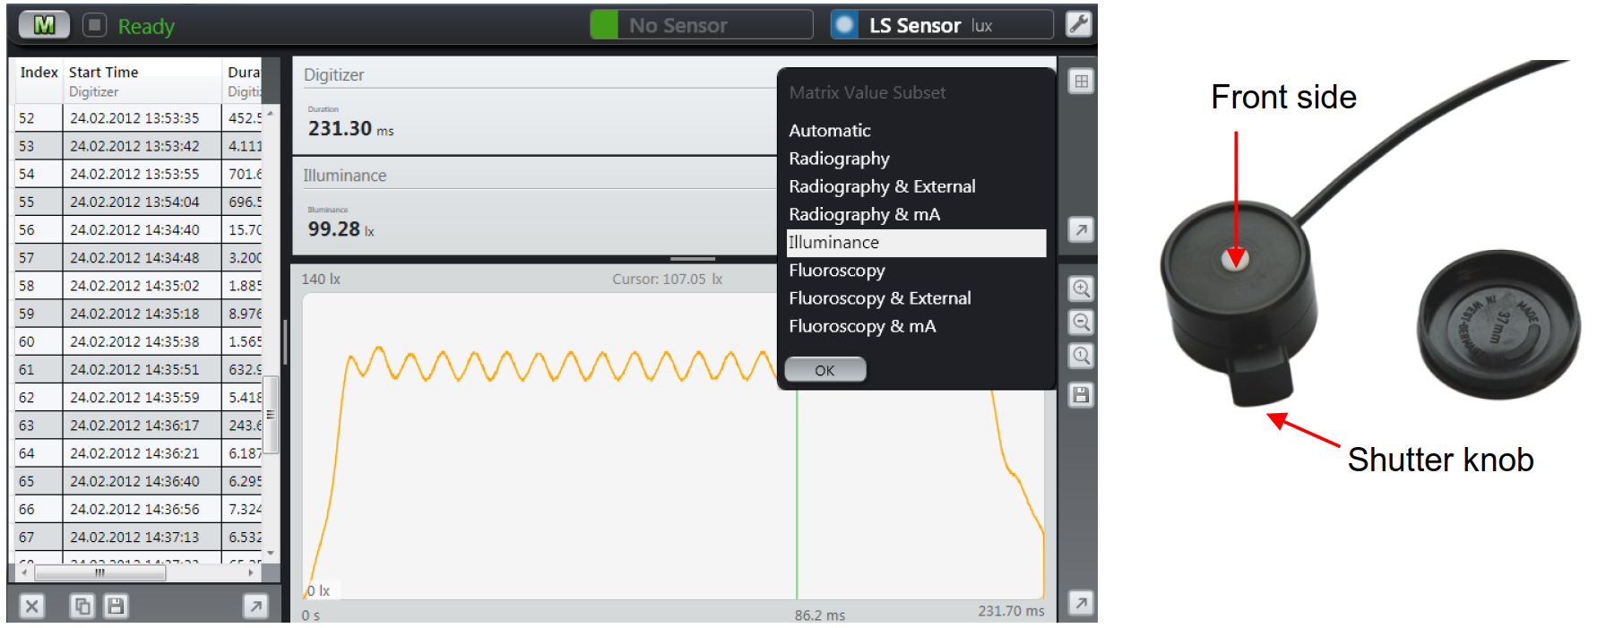Copy measurement data from the table
Screen dimensions: 1597x628
pos(82,606)
